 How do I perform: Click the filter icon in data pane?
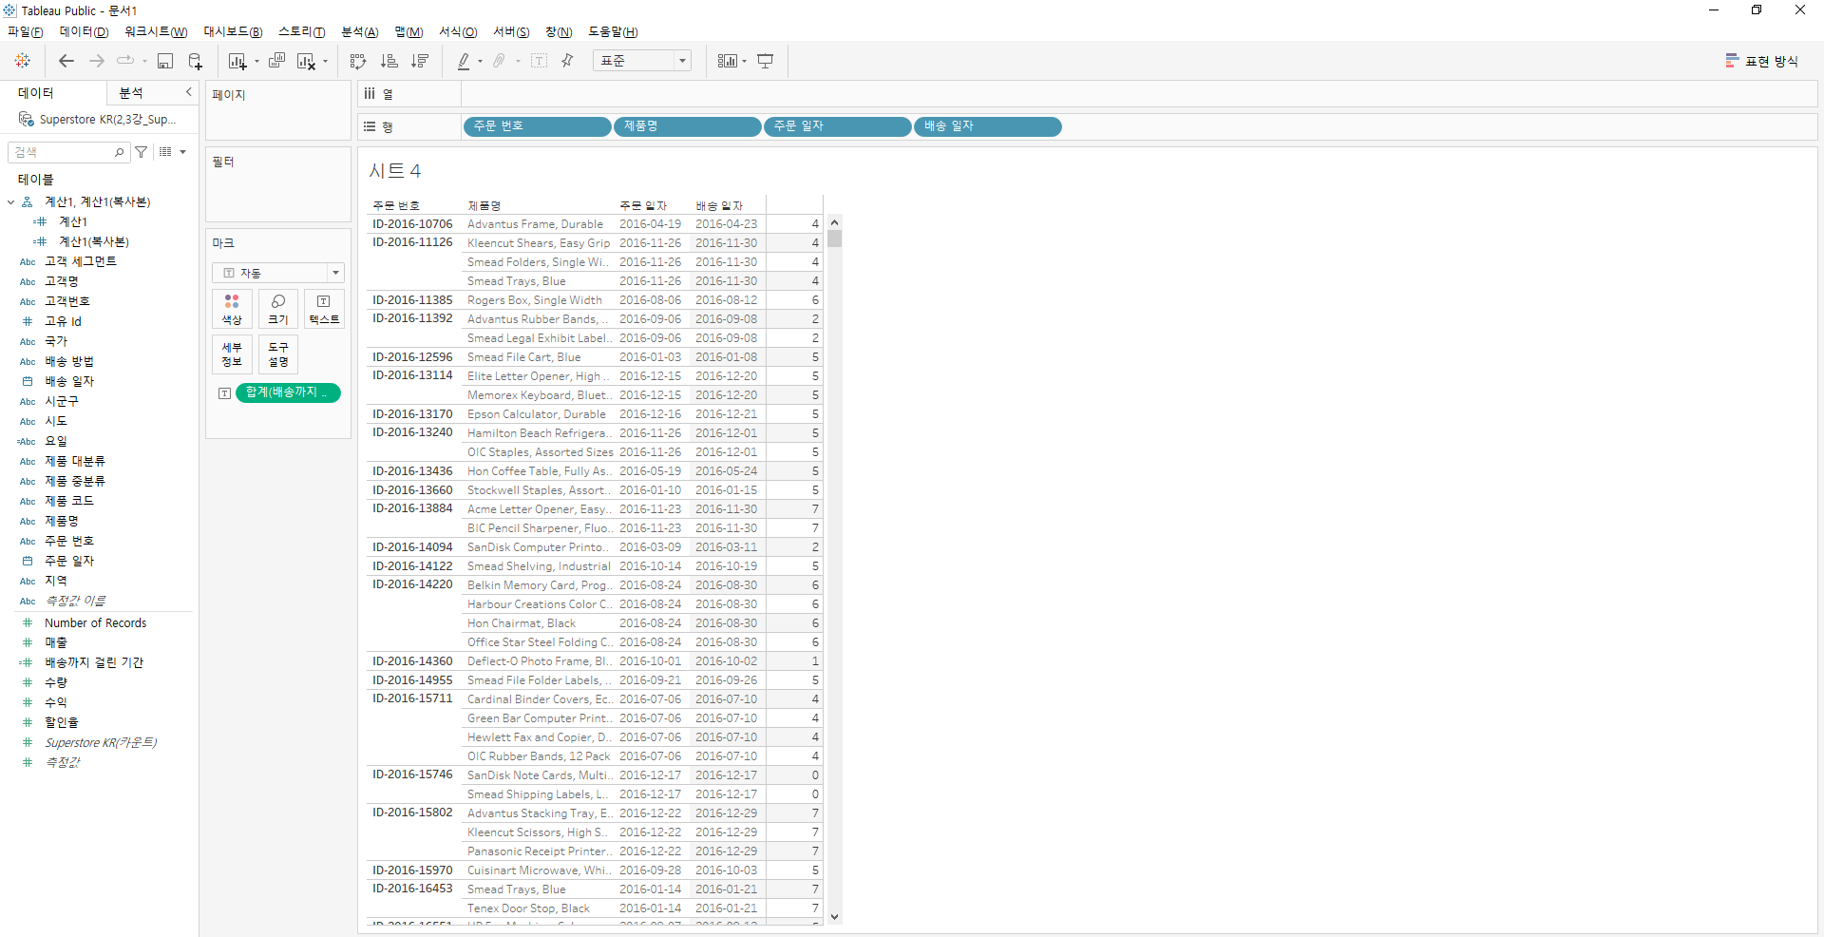142,152
